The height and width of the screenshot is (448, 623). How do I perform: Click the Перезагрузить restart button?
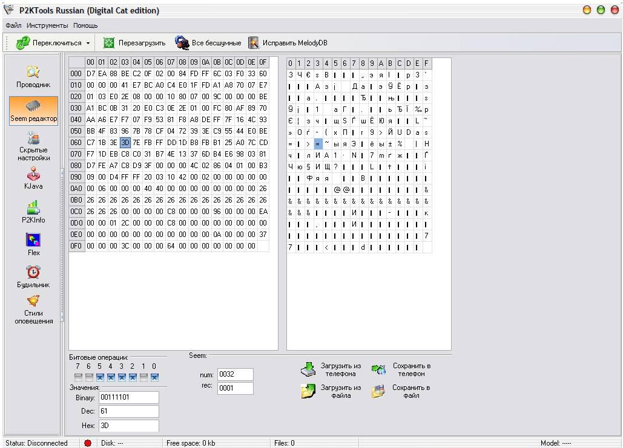tap(134, 43)
